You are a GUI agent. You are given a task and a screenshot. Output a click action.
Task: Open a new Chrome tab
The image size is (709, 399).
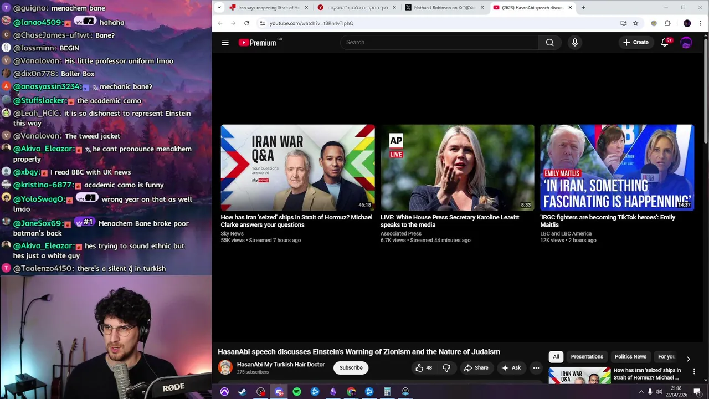click(x=583, y=8)
